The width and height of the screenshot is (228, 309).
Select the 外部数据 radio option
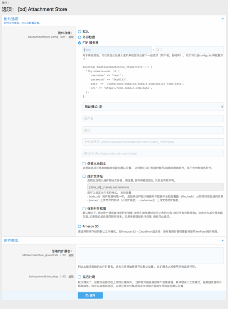pos(79,37)
